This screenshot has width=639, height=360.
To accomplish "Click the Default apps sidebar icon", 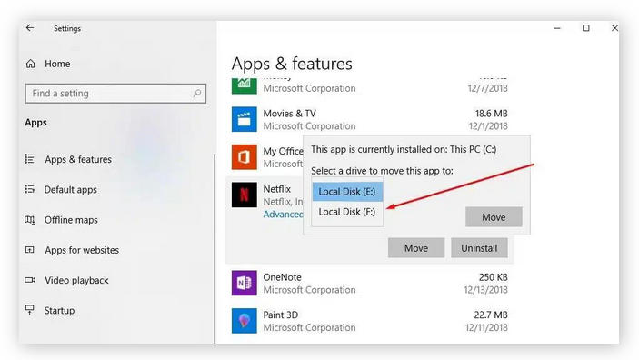I will [29, 189].
